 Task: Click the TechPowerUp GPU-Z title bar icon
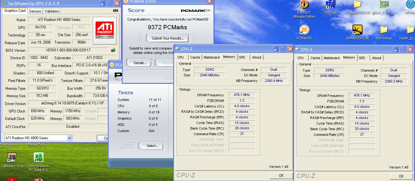(4, 3)
